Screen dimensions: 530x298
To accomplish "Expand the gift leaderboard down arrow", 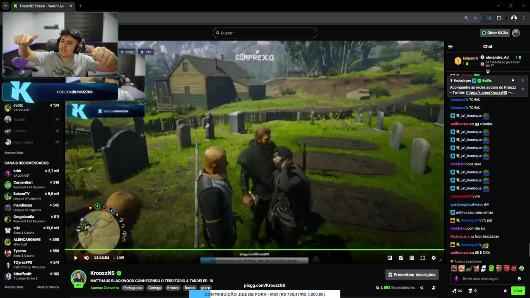I will pos(488,72).
